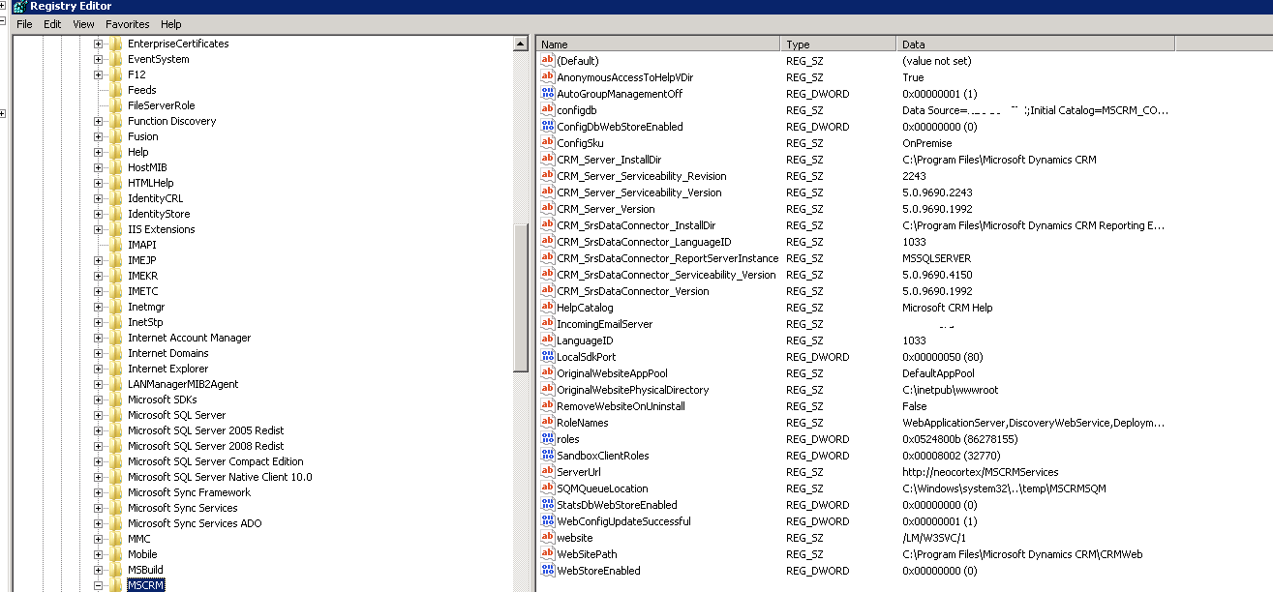Image resolution: width=1273 pixels, height=592 pixels.
Task: Select the F12 folder icon
Action: (x=116, y=74)
